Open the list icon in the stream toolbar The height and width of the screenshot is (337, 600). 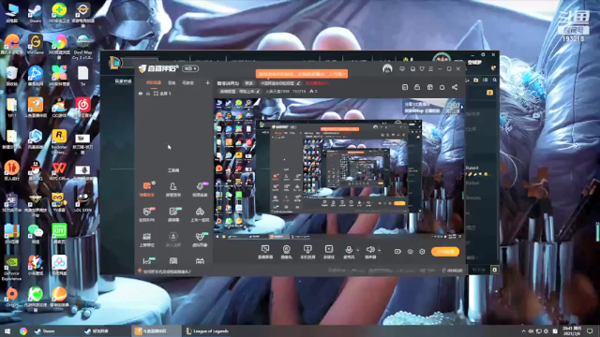tap(405, 87)
